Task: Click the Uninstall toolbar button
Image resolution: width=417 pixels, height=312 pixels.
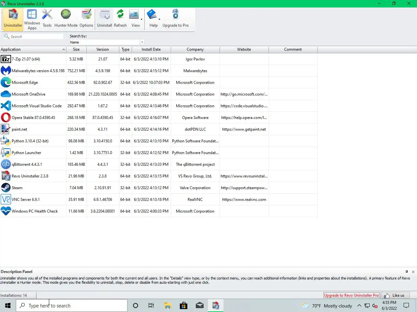Action: click(x=105, y=19)
